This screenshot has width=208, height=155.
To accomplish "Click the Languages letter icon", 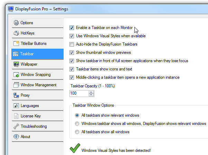I will click(x=16, y=106).
